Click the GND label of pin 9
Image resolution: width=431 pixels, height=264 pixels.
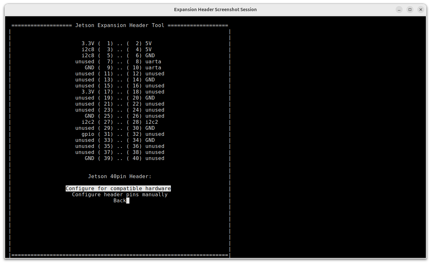coord(90,68)
